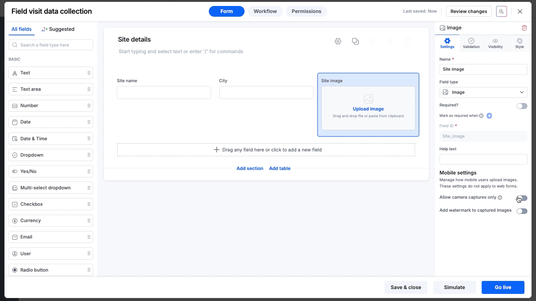
Task: Add the Multi-select dropdown field type
Action: 45,188
